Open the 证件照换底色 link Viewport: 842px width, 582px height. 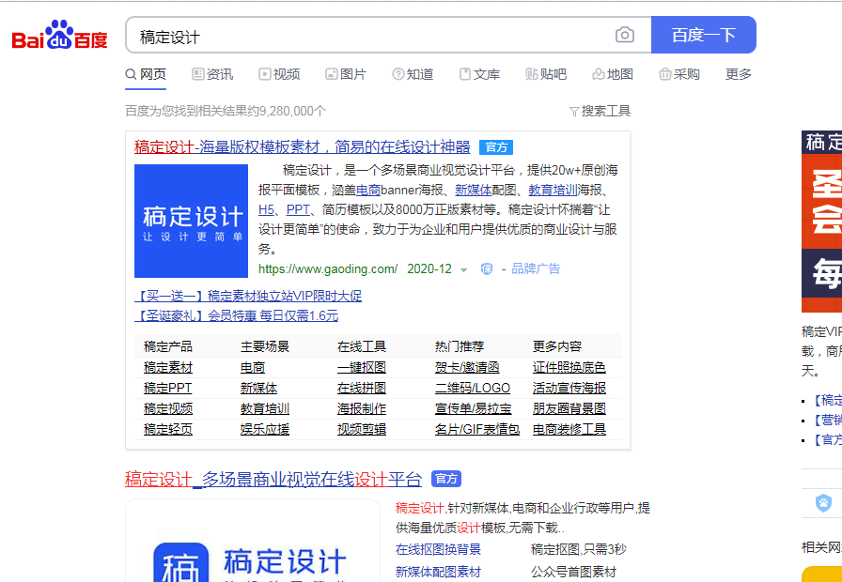569,367
